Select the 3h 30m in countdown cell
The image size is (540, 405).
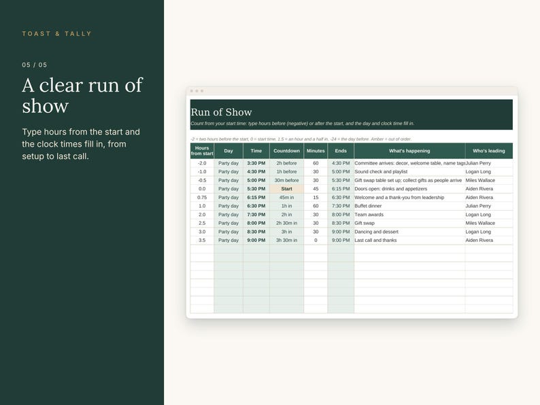point(286,240)
